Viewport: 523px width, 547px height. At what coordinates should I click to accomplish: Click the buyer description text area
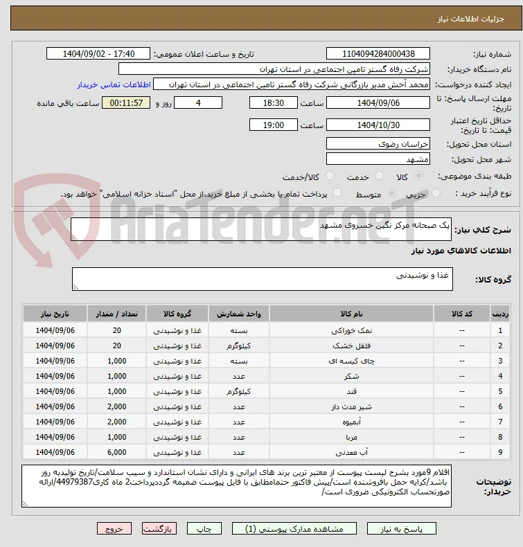(x=236, y=486)
